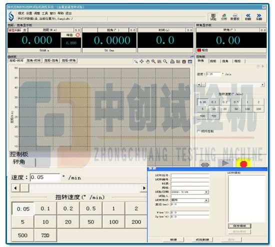Choose 0.05 speed preset in enlarged panel
This screenshot has width=275, height=247.
[23, 209]
